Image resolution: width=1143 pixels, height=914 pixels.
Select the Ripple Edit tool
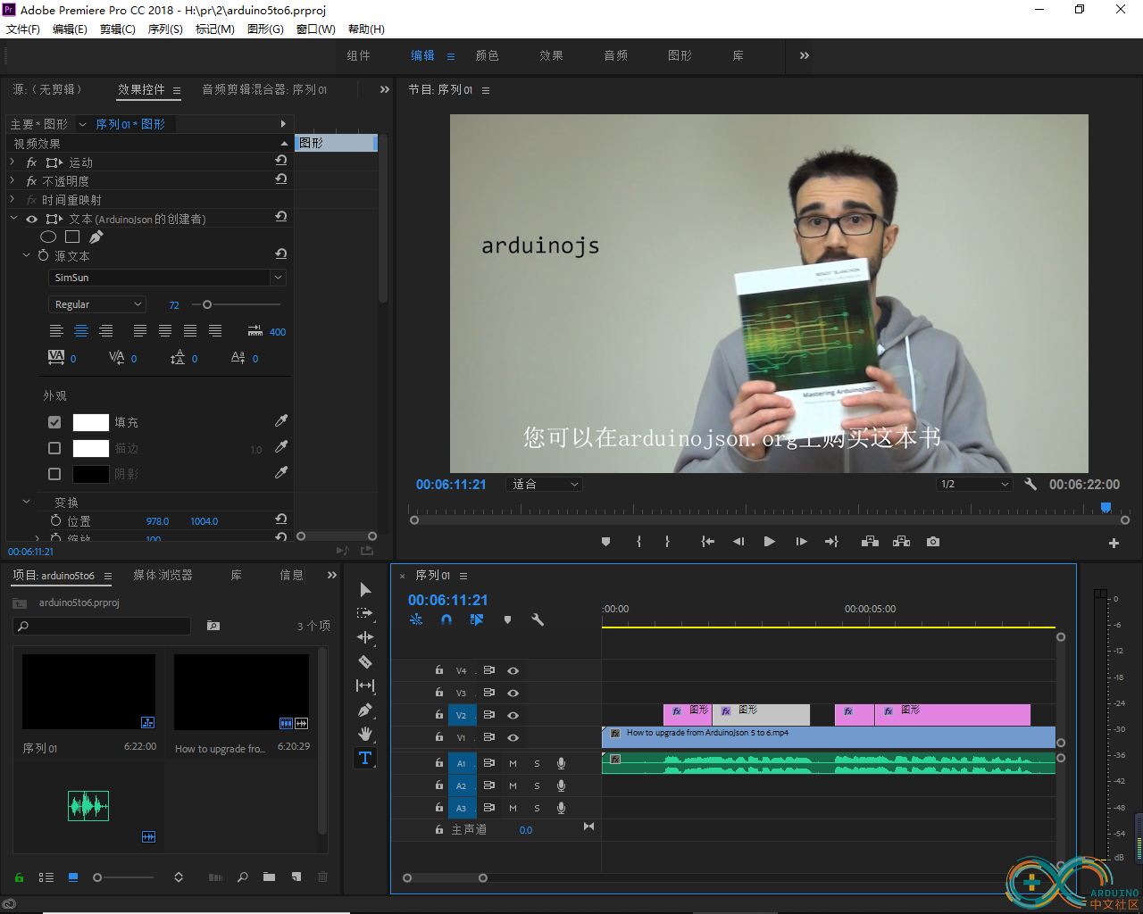(x=365, y=637)
